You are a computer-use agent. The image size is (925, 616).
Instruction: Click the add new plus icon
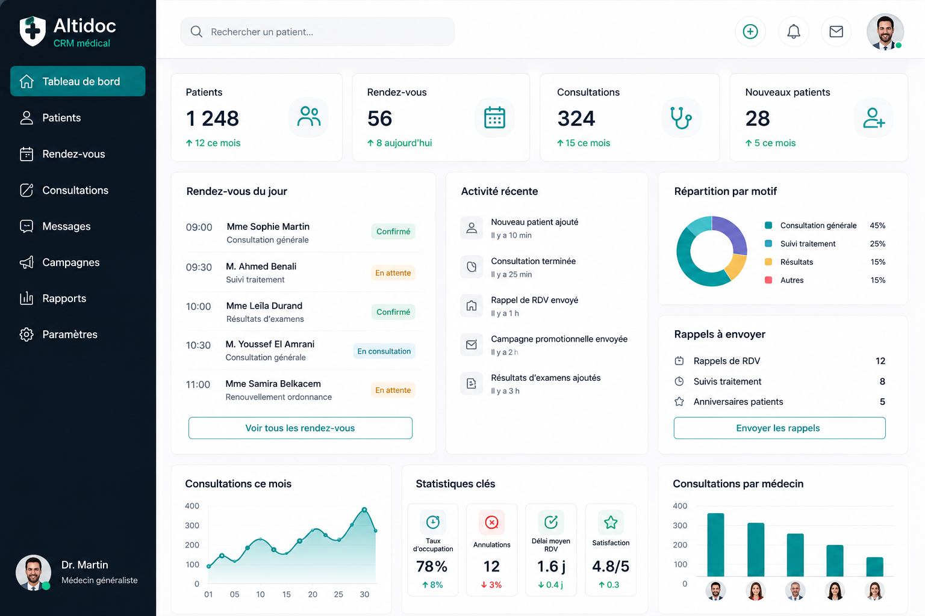click(x=750, y=32)
